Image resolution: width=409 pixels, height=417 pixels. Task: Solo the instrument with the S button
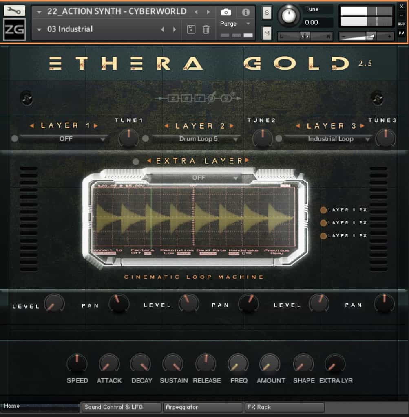click(x=267, y=13)
